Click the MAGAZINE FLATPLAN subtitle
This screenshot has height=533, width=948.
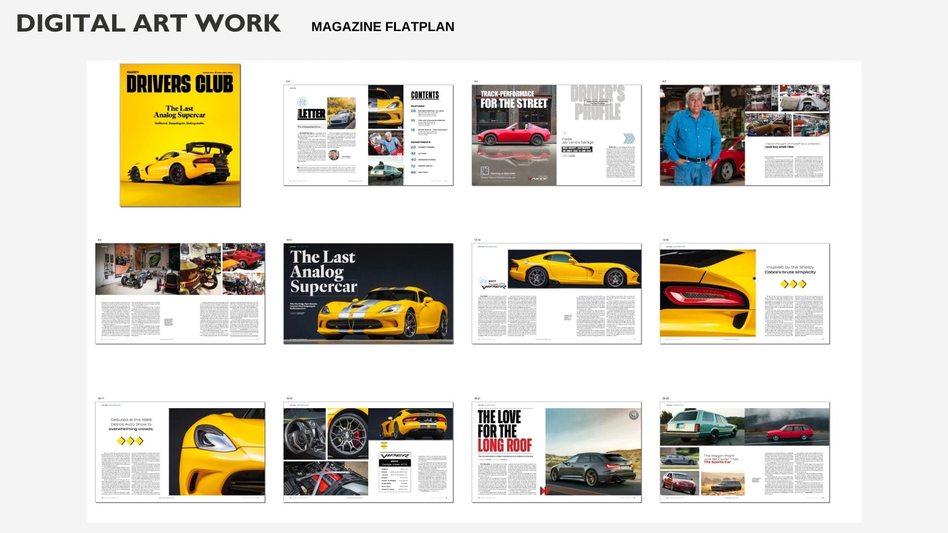383,27
